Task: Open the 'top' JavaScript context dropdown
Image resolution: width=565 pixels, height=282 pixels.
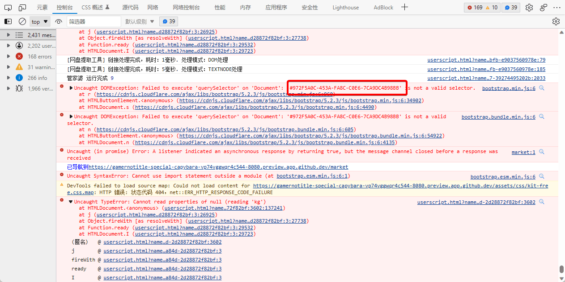Action: click(x=40, y=21)
